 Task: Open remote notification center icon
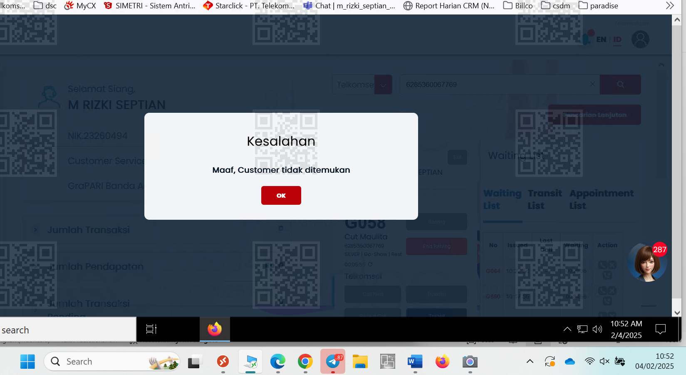click(660, 329)
